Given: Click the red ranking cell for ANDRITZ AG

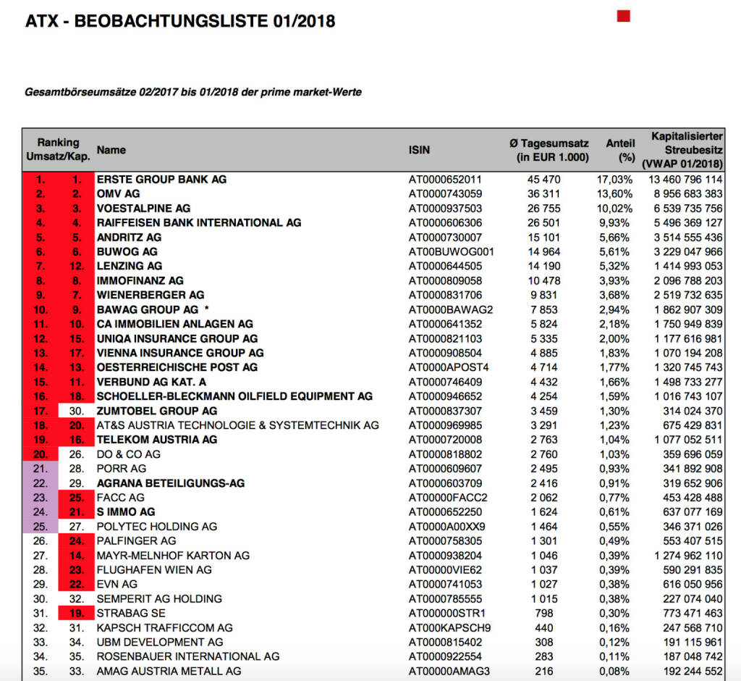Looking at the screenshot, I should [x=41, y=237].
